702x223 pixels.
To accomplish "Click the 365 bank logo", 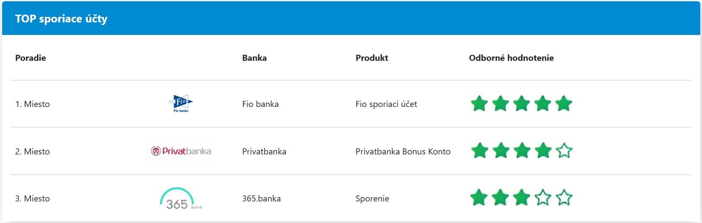I will click(x=180, y=199).
